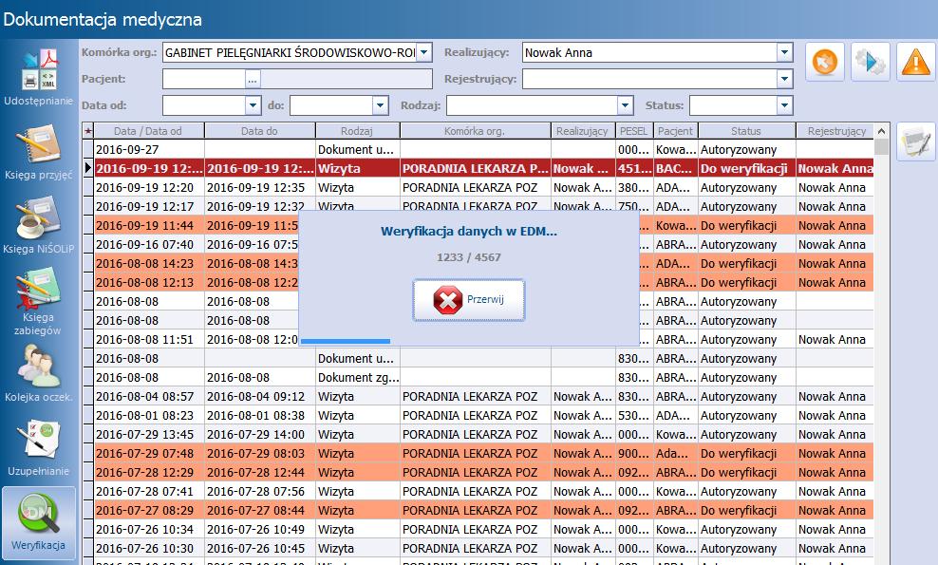Click 'Dokument zg...' in Rodzaj column
The height and width of the screenshot is (565, 938).
(358, 378)
